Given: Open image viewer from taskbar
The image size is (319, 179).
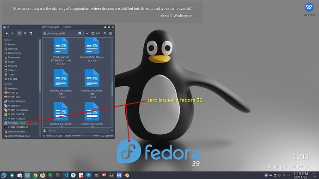Looking at the screenshot, I should [x=111, y=175].
